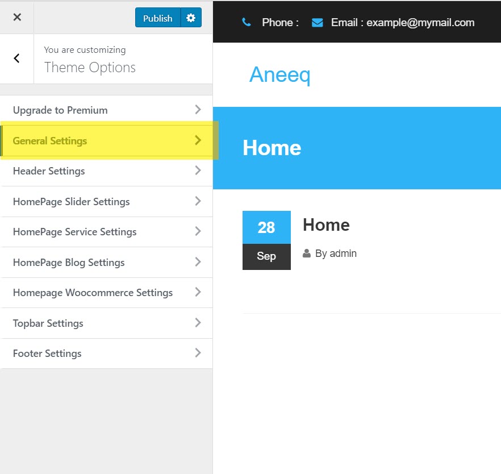Open Upgrade to Premium section
This screenshot has width=501, height=474.
[x=106, y=110]
